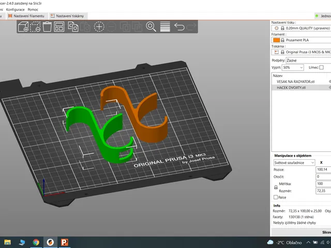
Task: Click the second taskbar computer icon
Action: [22, 242]
